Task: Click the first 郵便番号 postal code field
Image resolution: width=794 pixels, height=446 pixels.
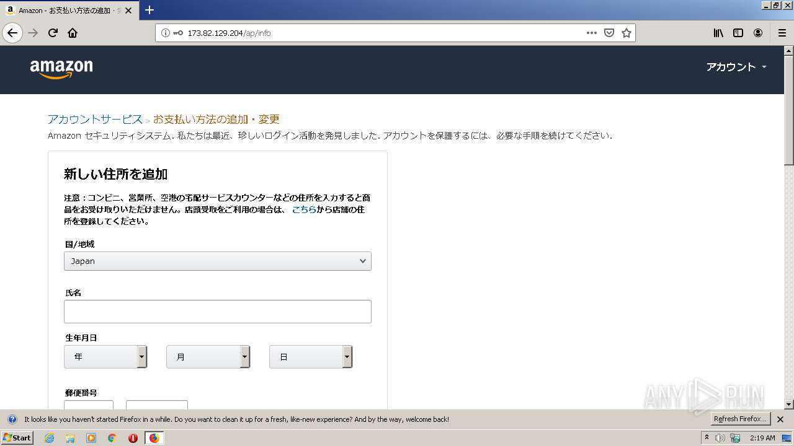Action: tap(89, 405)
